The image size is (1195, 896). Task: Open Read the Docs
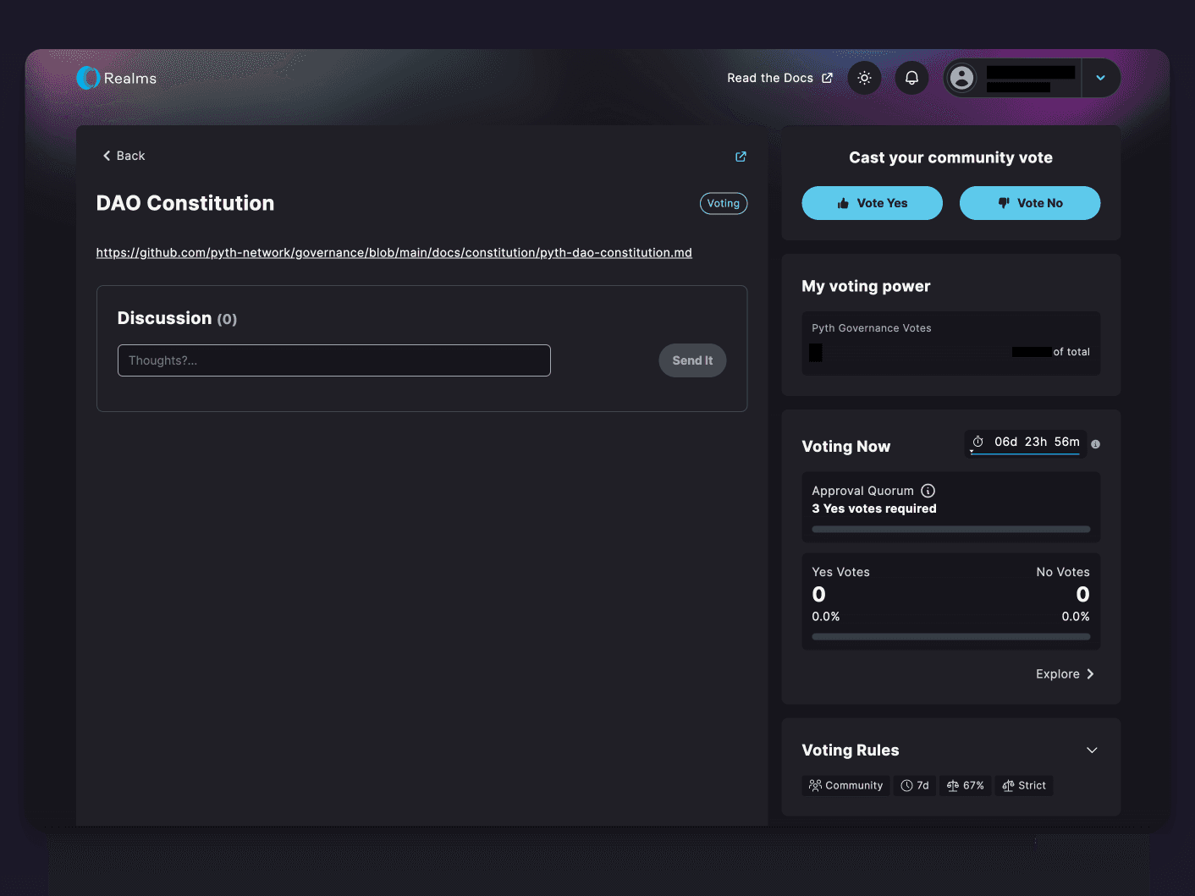(770, 77)
